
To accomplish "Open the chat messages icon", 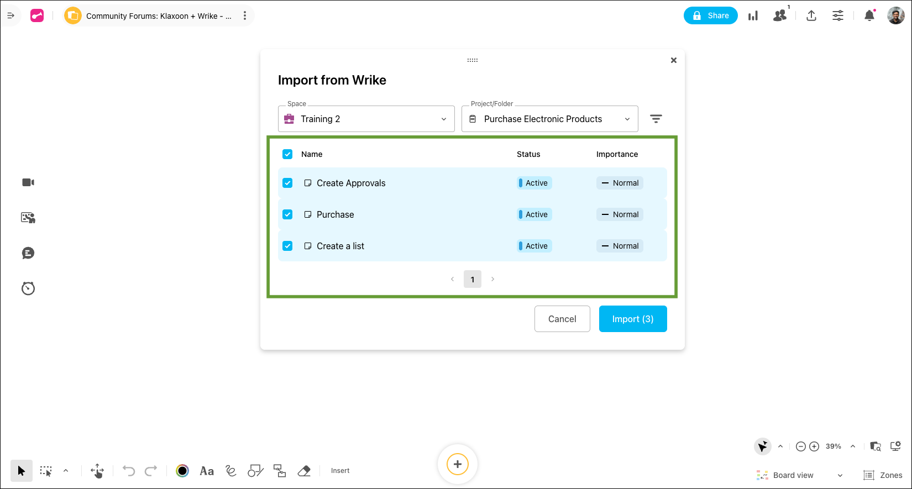I will coord(28,253).
